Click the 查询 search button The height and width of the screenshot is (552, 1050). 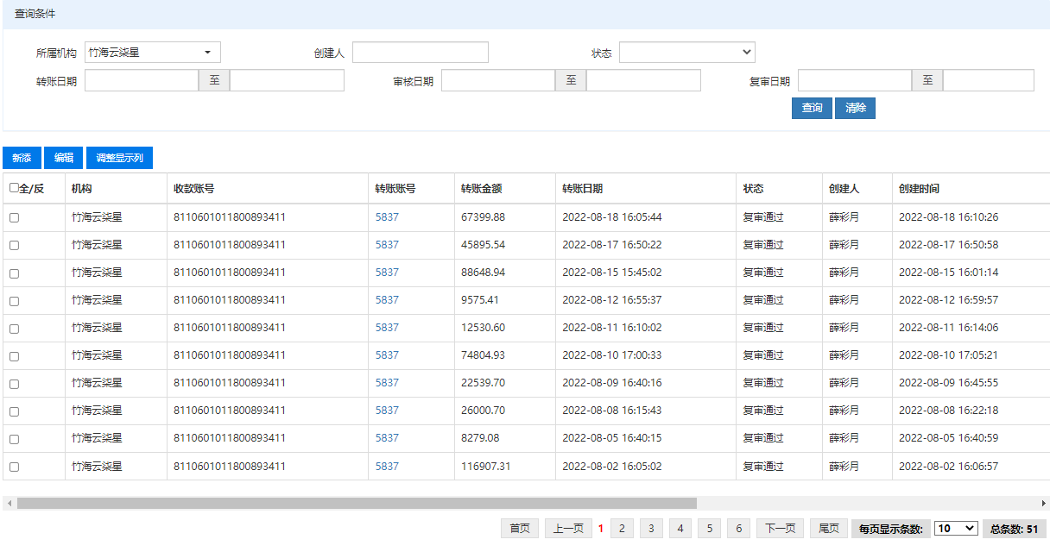point(812,108)
